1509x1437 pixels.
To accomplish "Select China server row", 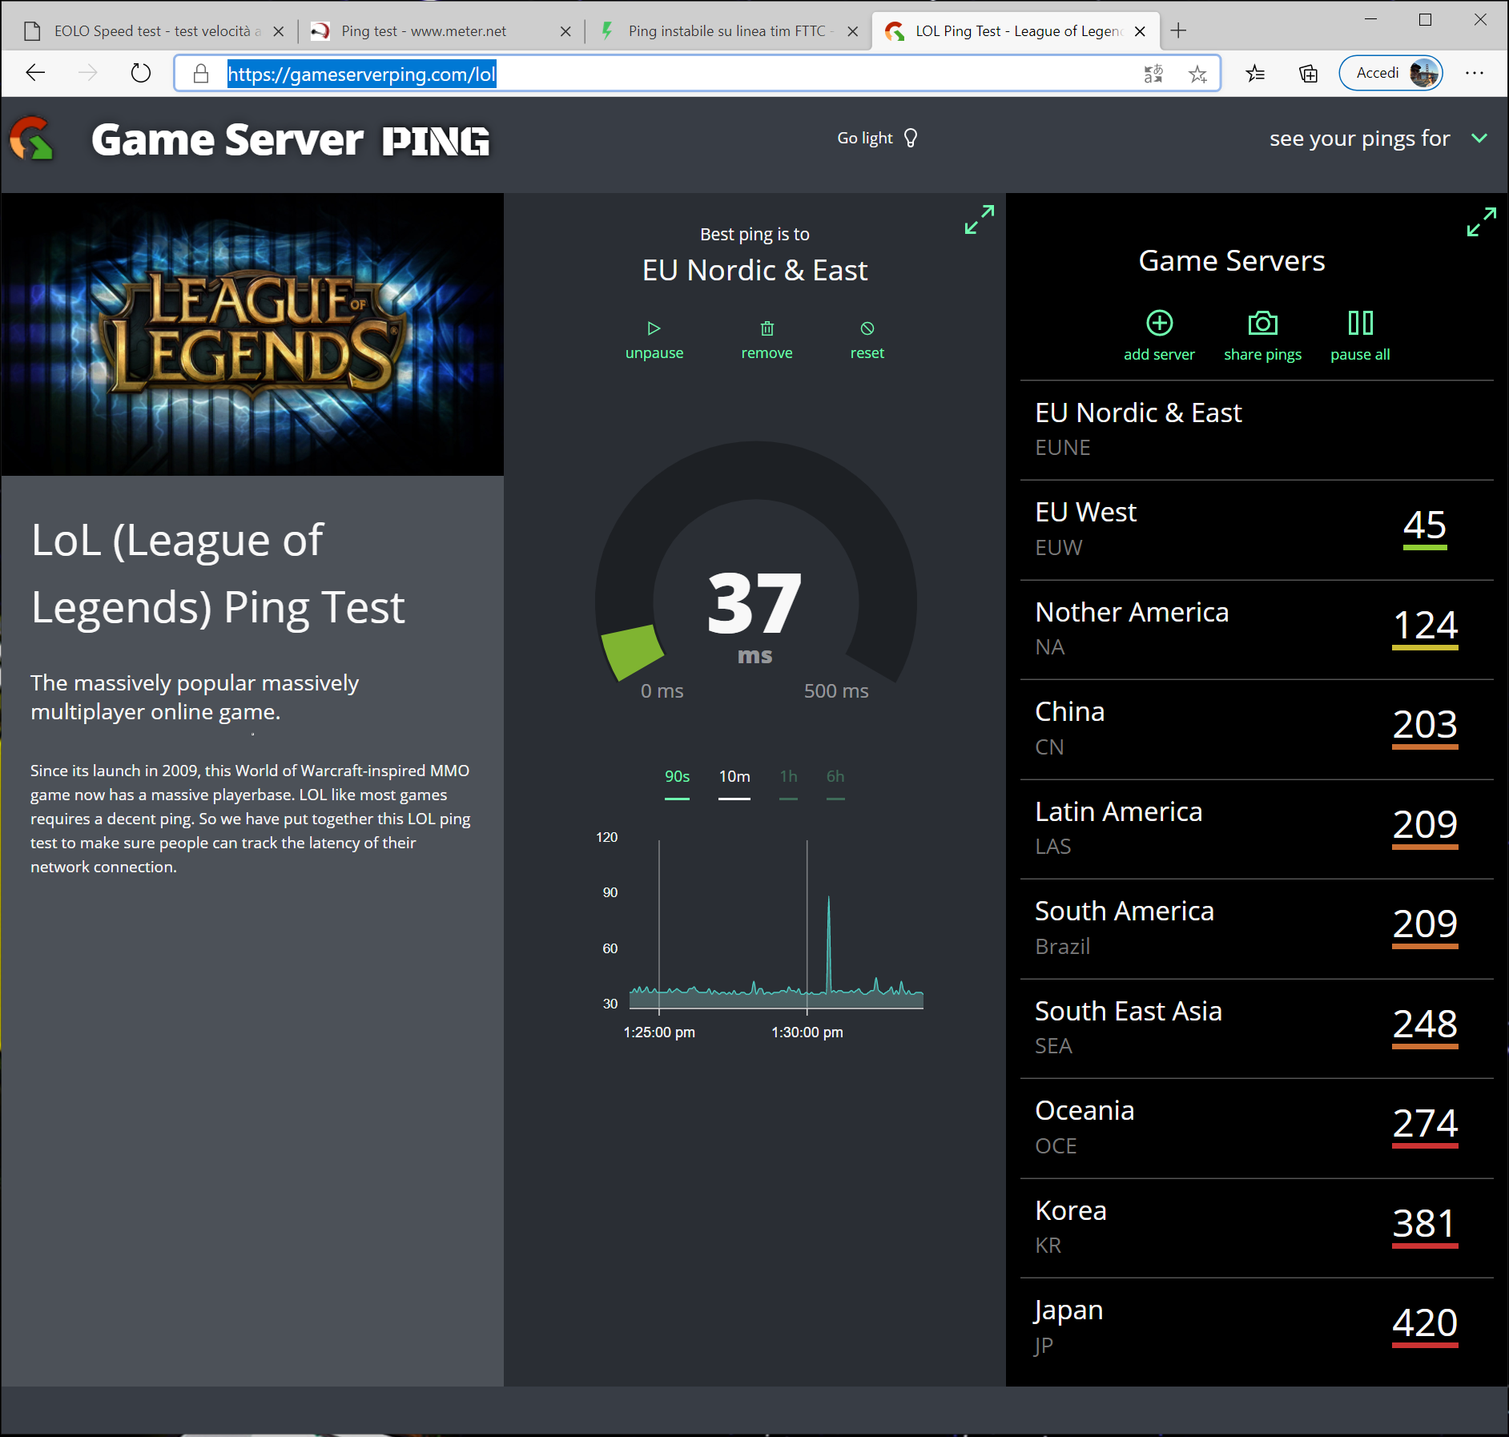I will point(1257,730).
